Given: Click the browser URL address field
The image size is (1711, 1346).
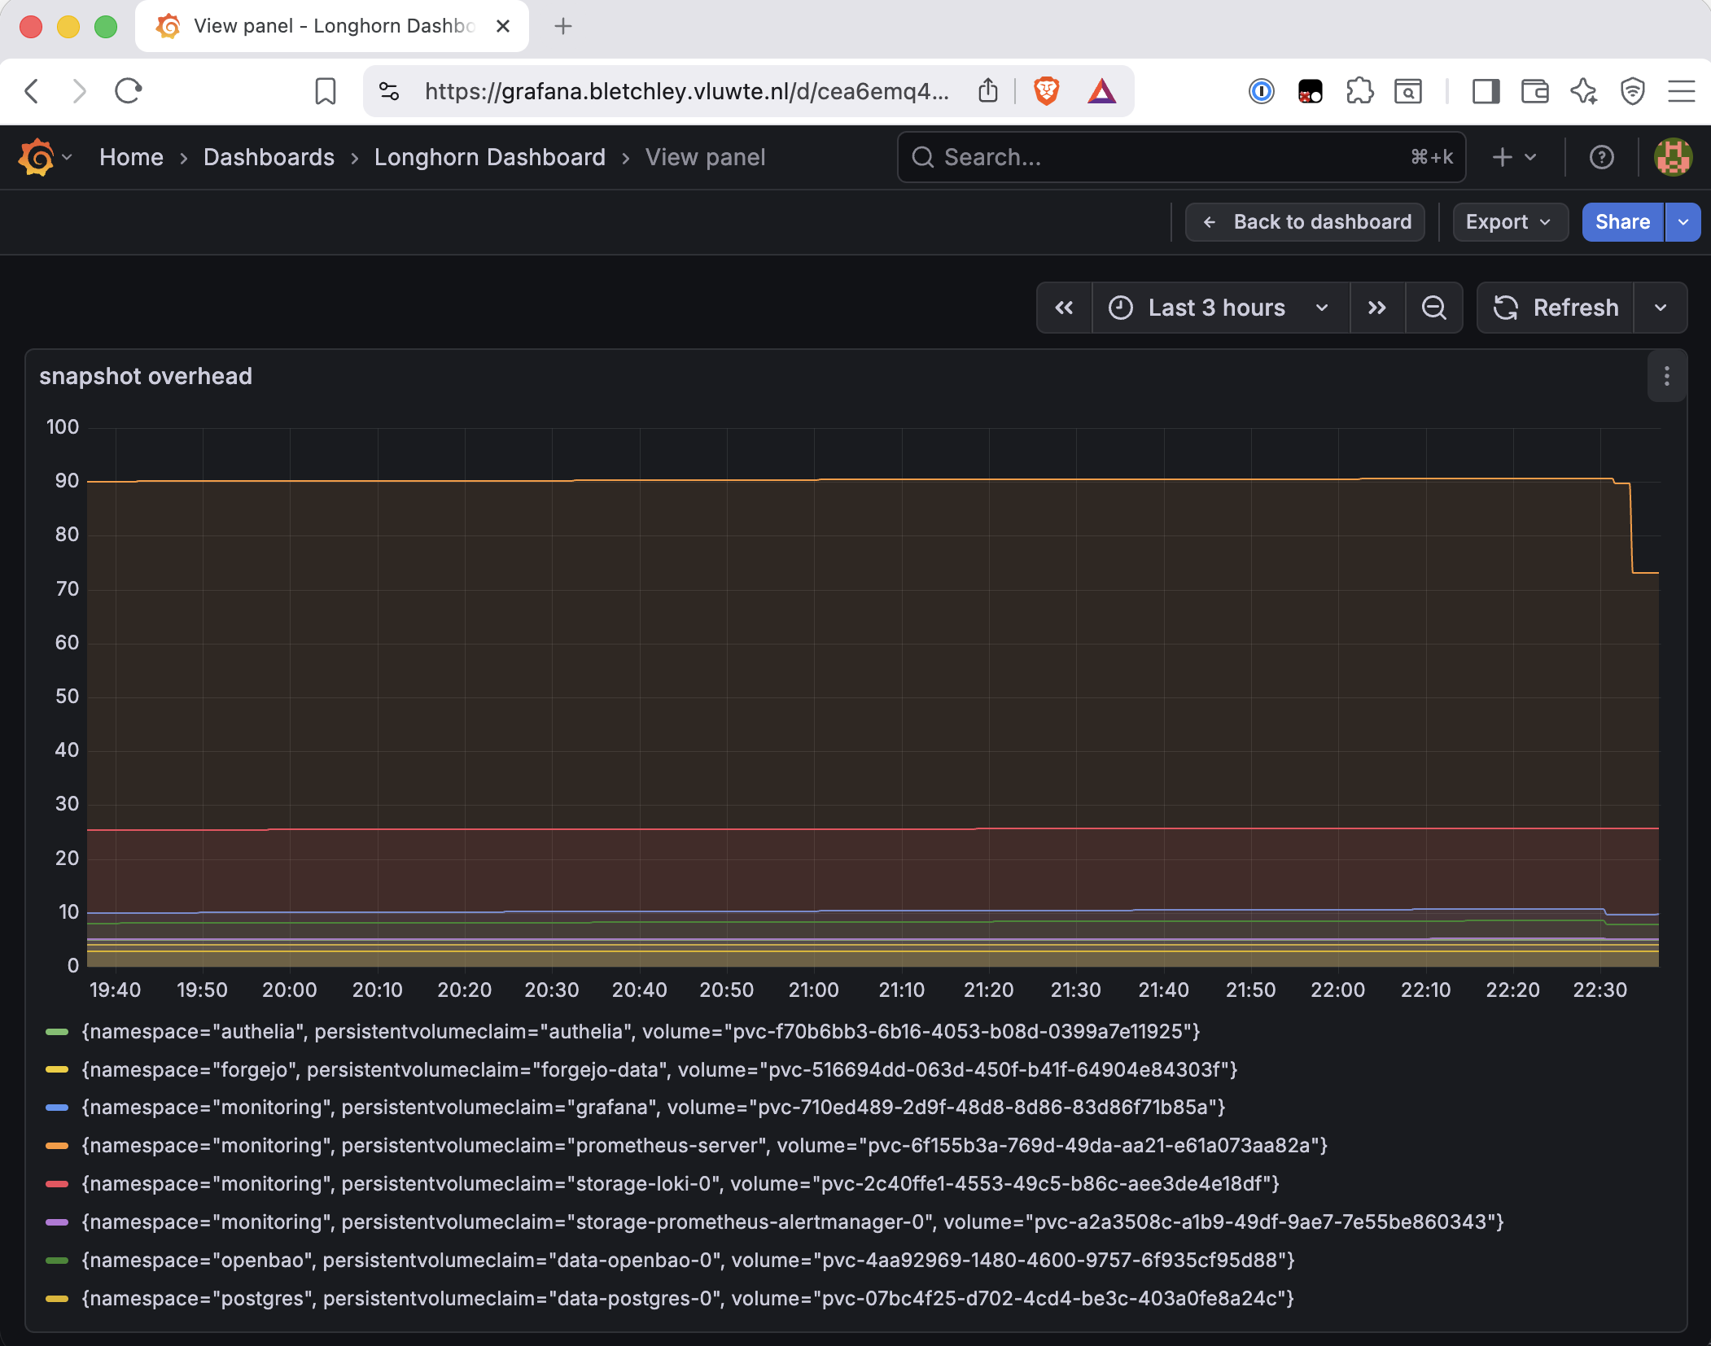Looking at the screenshot, I should 687,91.
